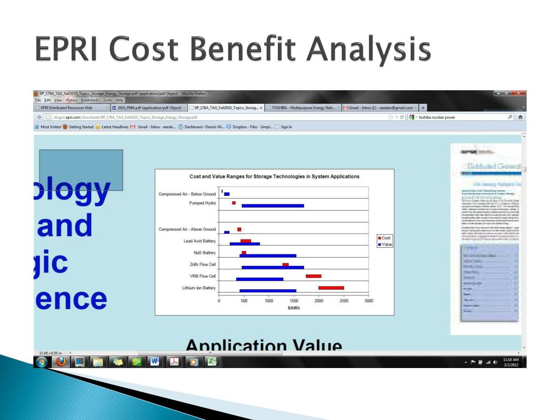
Task: Click the NaS Battery chart label
Action: [205, 253]
